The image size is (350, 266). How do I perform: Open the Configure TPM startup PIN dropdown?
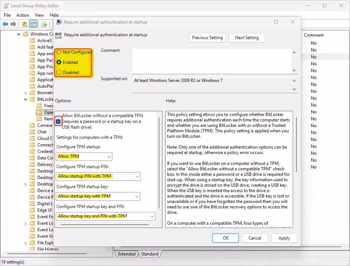pyautogui.click(x=98, y=176)
